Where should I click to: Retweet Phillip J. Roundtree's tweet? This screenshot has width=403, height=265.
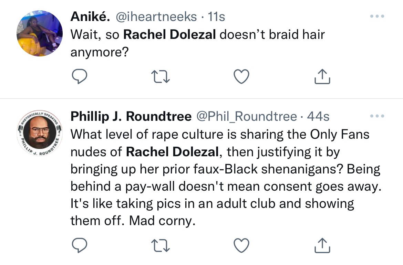(161, 245)
